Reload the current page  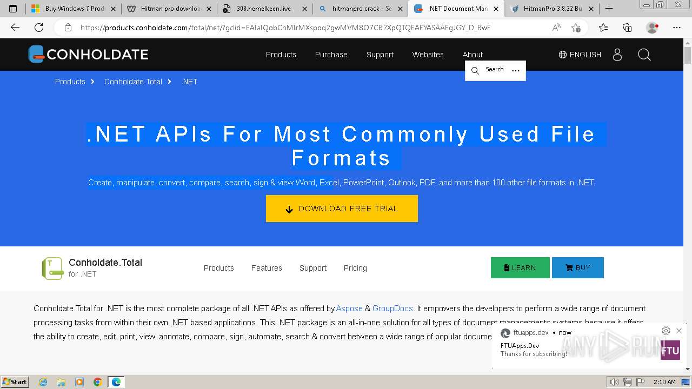click(x=39, y=28)
